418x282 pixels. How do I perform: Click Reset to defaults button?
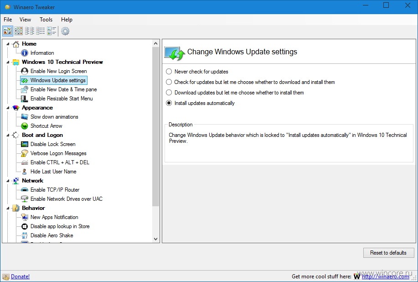pos(388,253)
